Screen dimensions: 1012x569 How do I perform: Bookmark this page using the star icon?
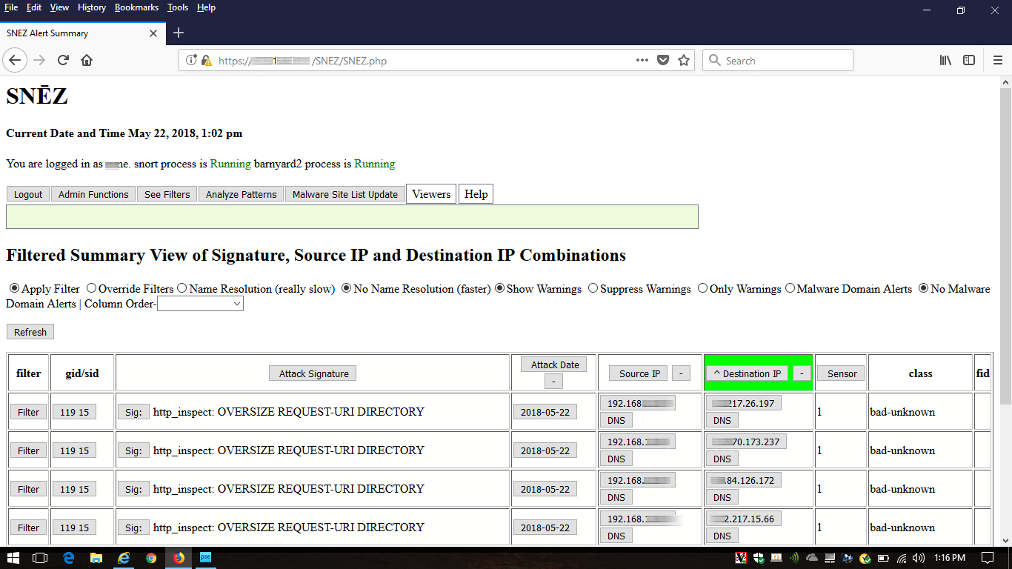683,60
